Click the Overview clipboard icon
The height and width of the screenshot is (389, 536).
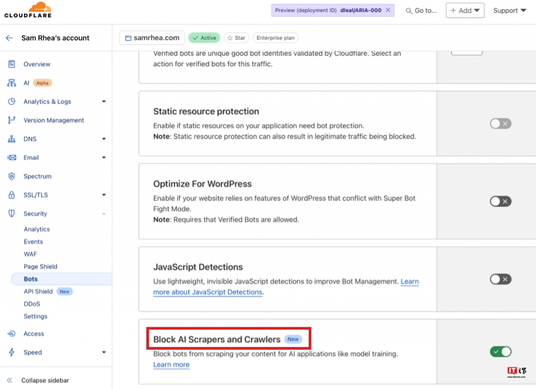pos(12,64)
